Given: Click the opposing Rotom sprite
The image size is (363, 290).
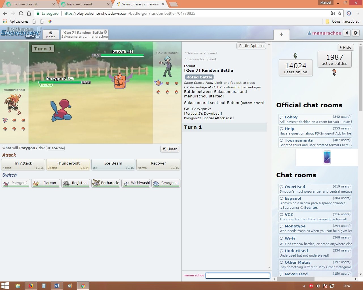Looking at the screenshot, I should click(x=120, y=80).
